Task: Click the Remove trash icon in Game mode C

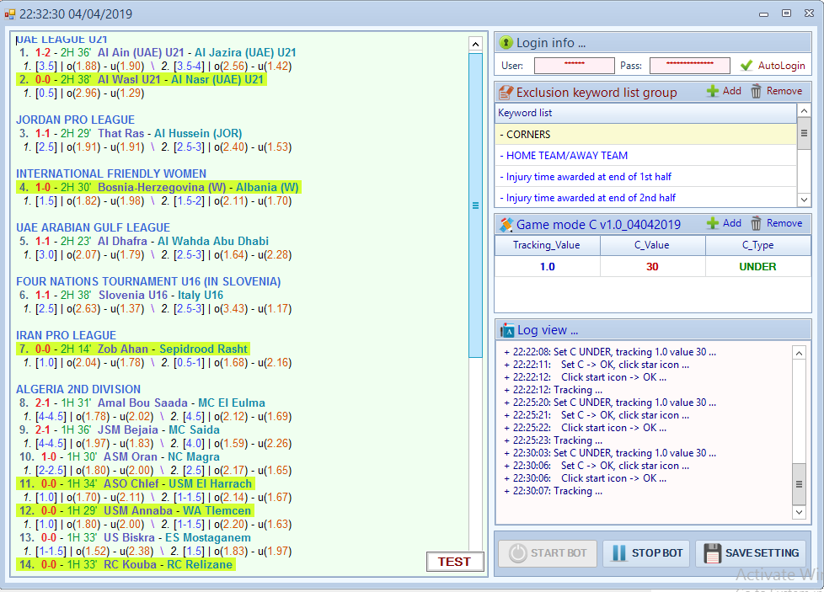Action: tap(757, 223)
